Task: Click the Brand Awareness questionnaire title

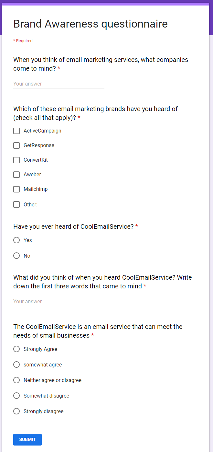Action: [91, 24]
